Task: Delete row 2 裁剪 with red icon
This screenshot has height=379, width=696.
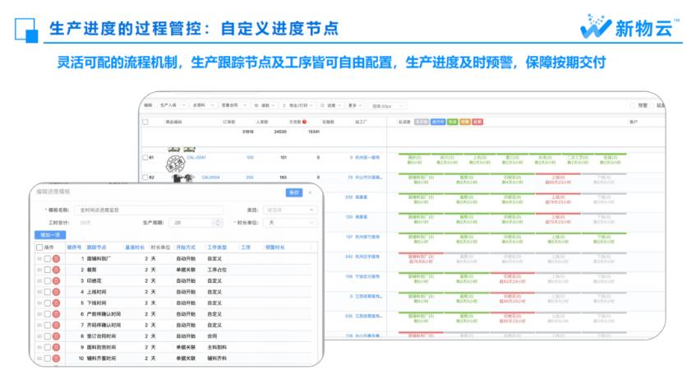Action: pos(56,270)
